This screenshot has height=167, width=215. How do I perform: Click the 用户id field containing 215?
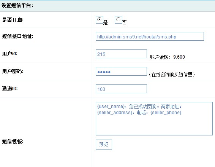coord(121,54)
